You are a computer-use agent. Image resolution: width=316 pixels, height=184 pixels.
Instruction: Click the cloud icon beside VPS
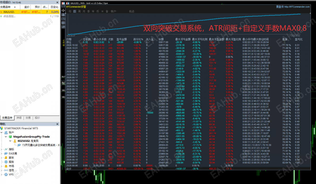click(x=6, y=175)
